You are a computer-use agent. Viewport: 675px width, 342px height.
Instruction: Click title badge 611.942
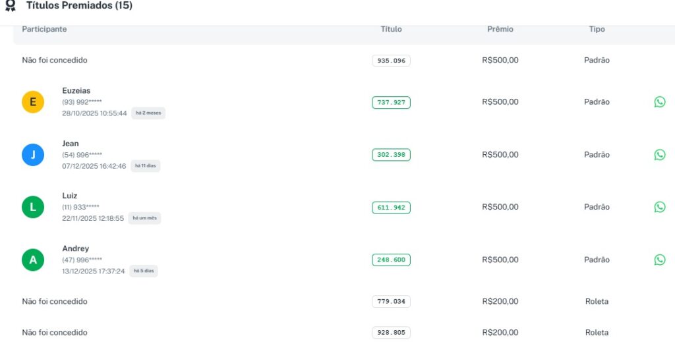[391, 208]
